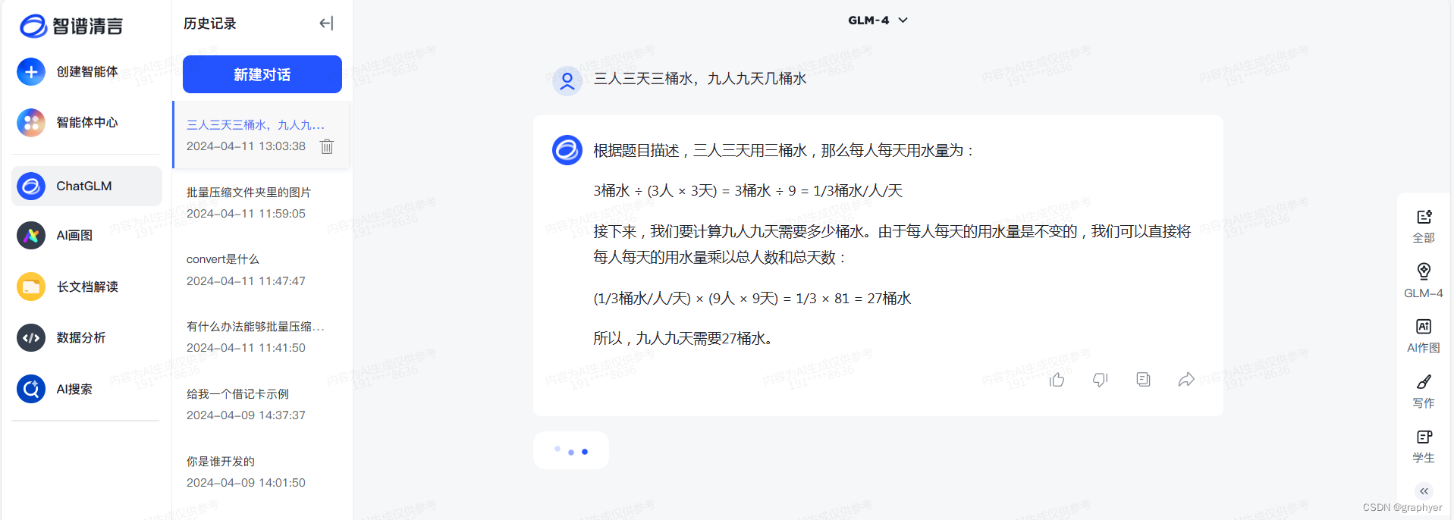Open history item 给我一个借记卡示例
This screenshot has height=520, width=1454.
tap(262, 404)
